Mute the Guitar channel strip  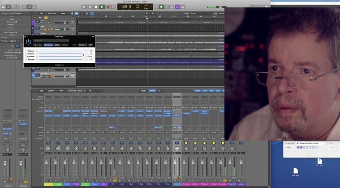coord(120,180)
